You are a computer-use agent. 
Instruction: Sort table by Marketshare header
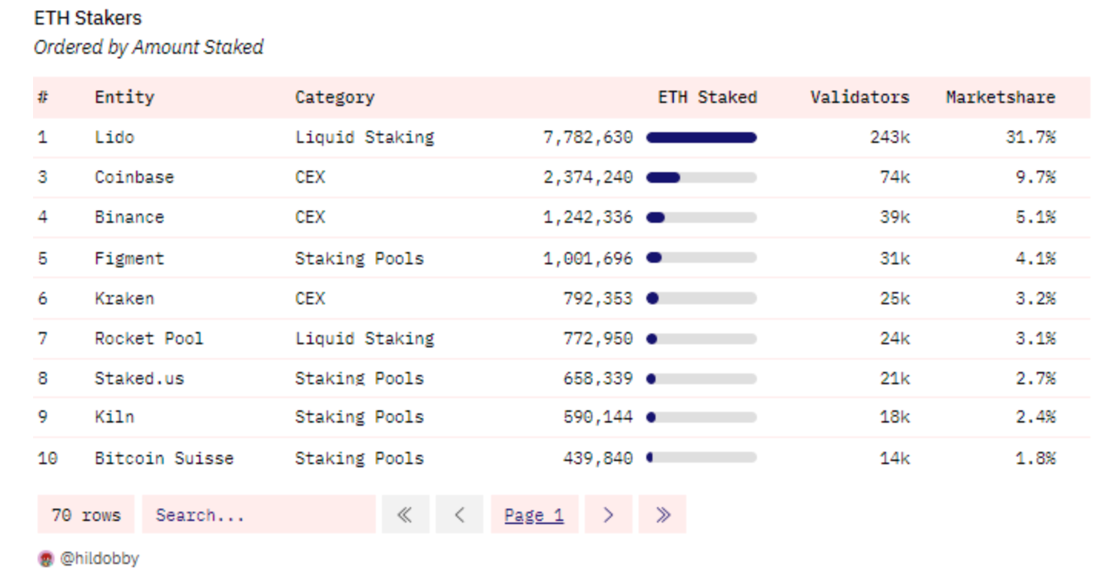pyautogui.click(x=1000, y=98)
